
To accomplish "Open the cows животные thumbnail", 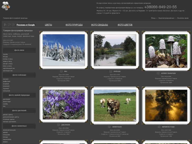I will 115,105.
